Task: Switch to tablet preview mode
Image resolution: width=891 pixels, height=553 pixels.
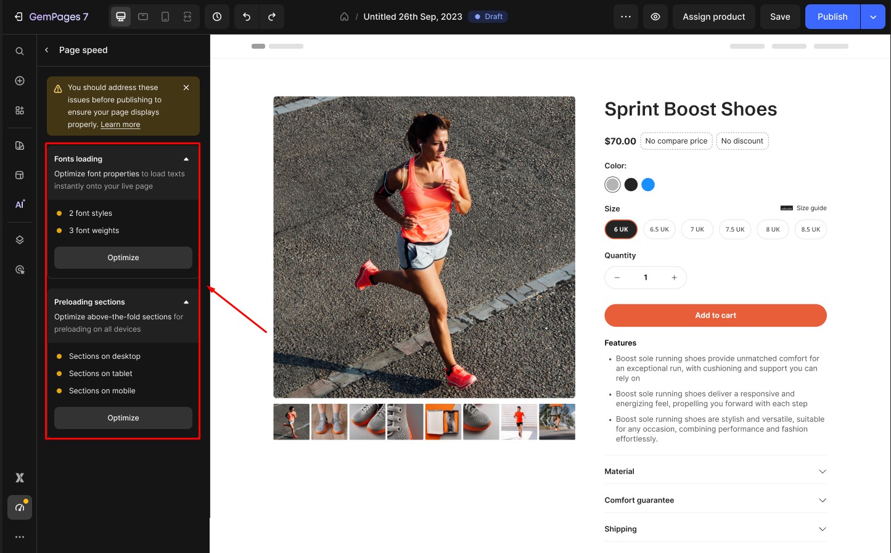Action: [142, 17]
